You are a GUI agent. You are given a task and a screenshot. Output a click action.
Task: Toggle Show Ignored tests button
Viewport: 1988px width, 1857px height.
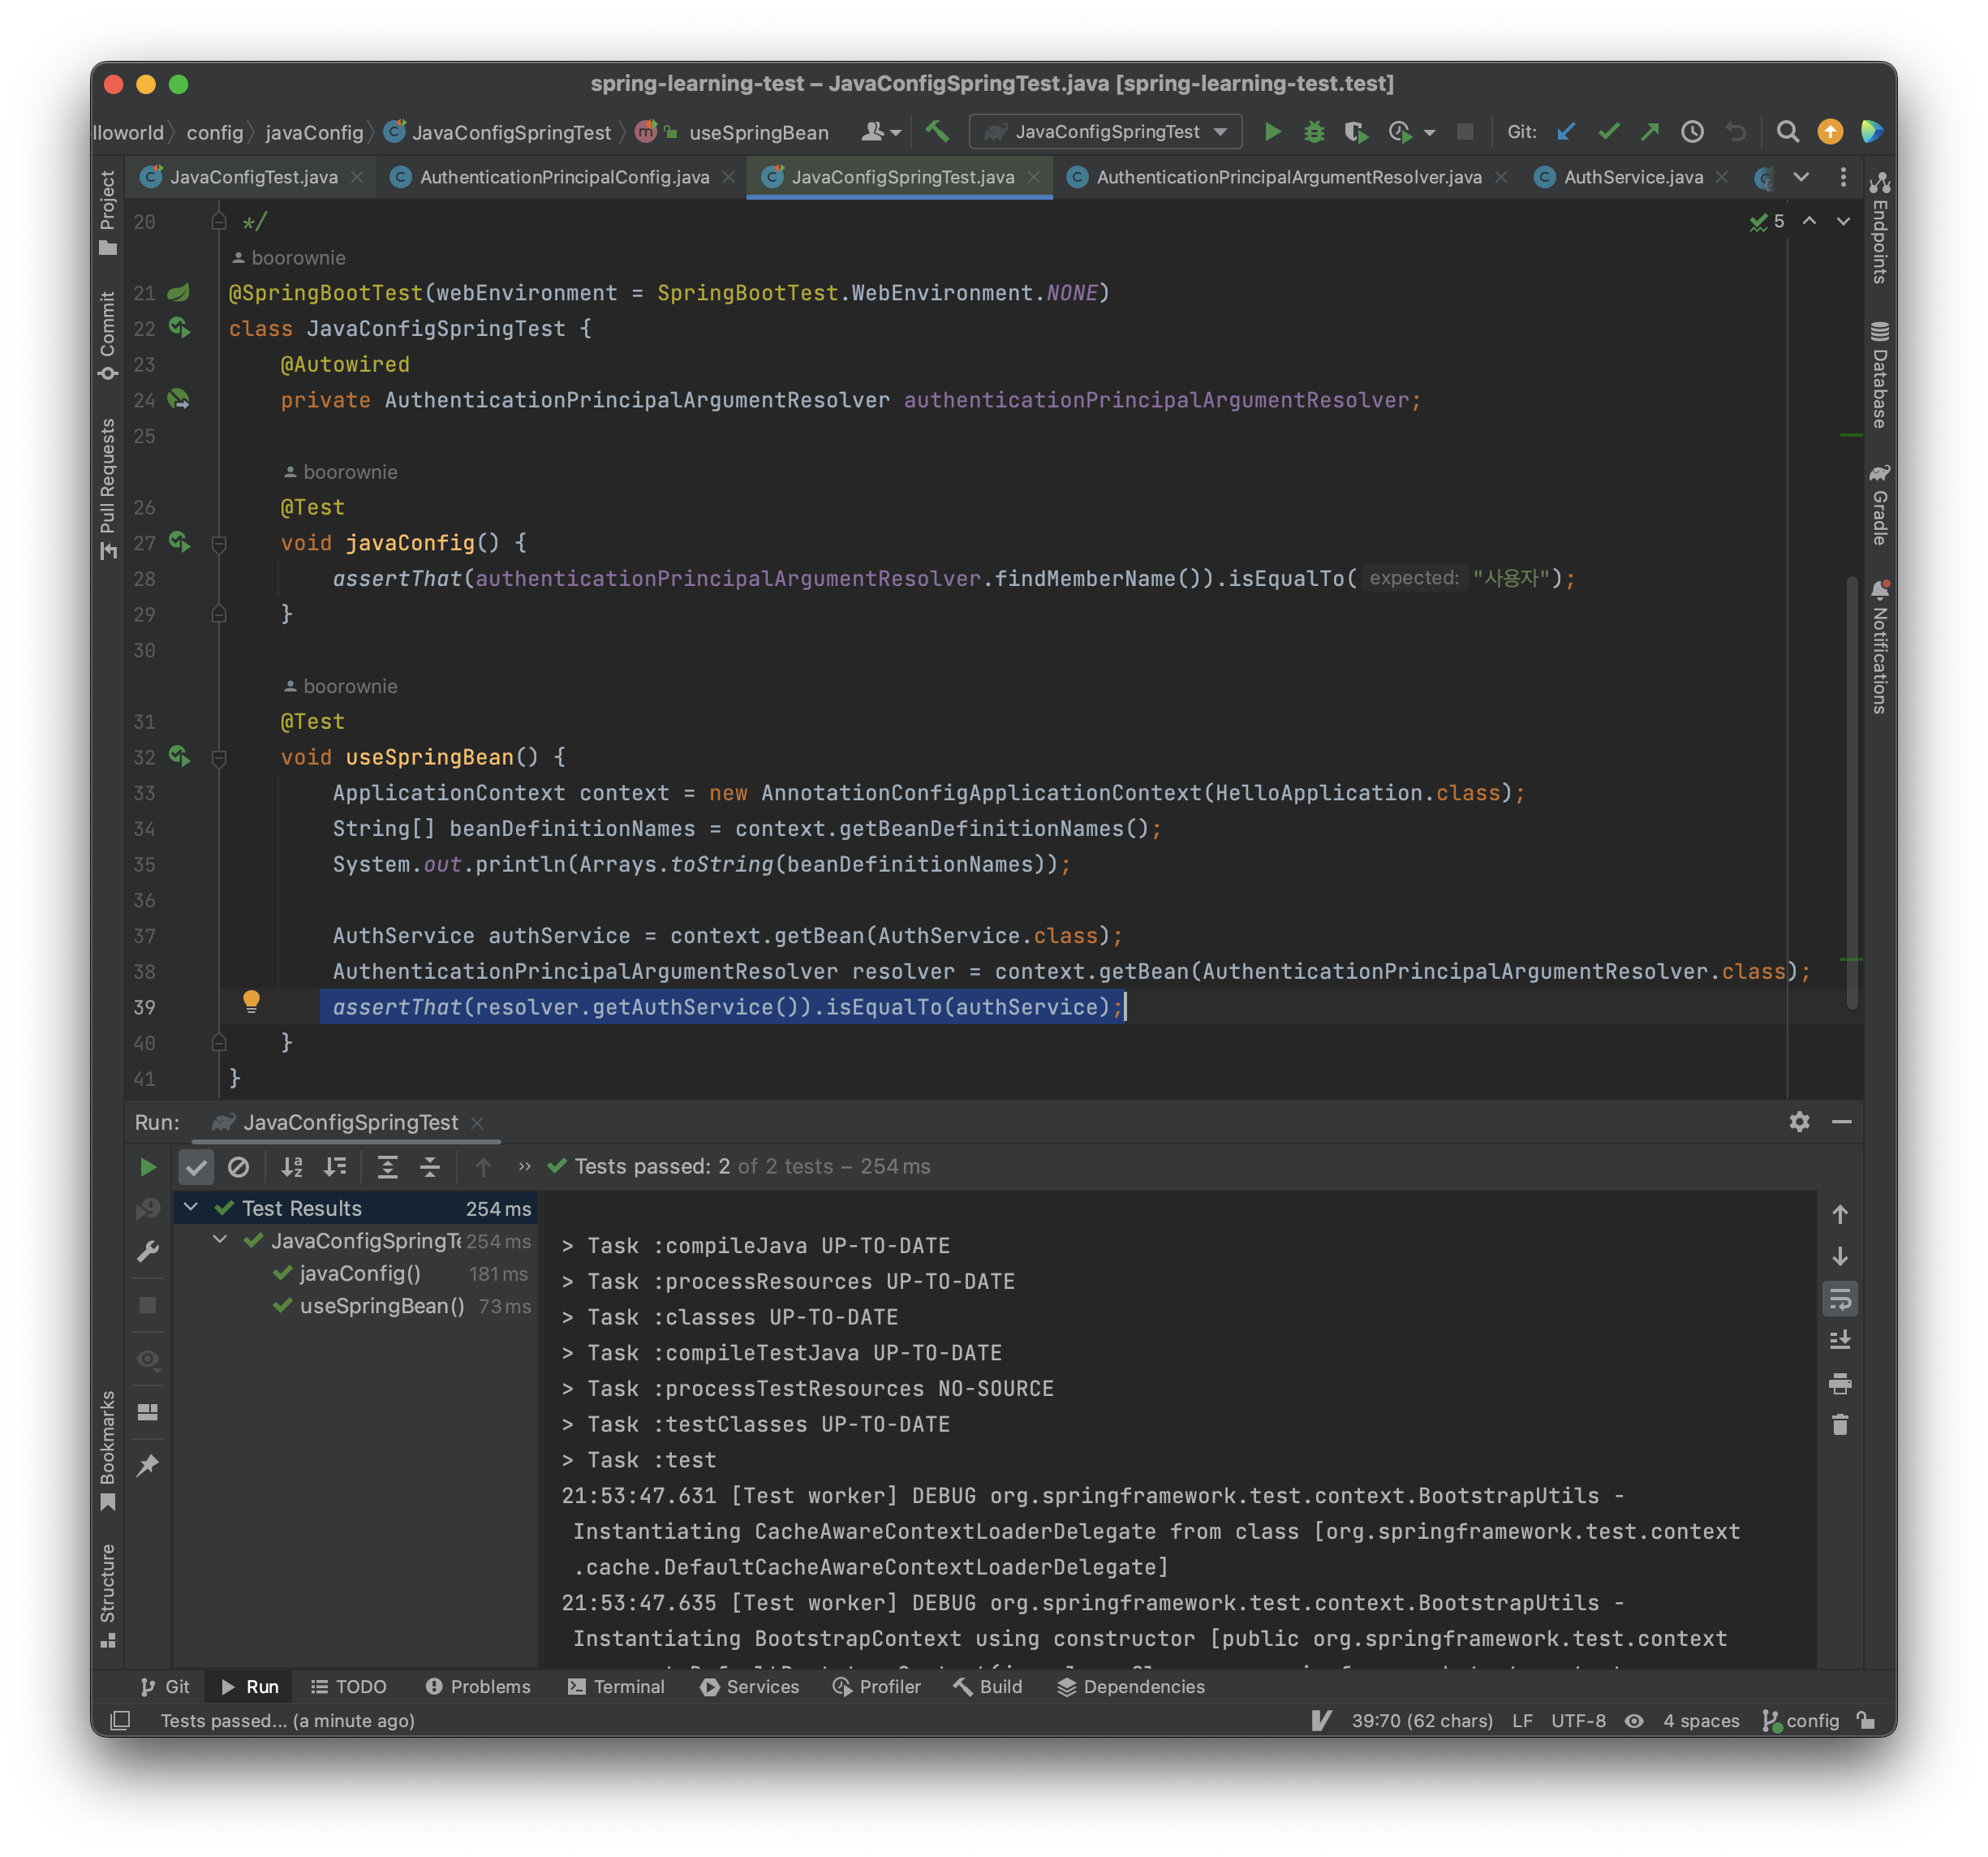click(x=238, y=1167)
